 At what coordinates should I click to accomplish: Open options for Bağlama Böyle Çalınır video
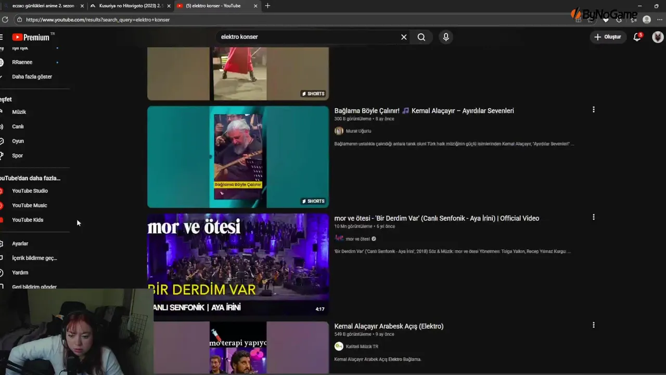coord(593,109)
